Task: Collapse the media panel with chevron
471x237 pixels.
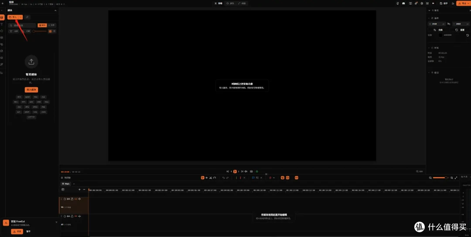Action: coord(55,10)
